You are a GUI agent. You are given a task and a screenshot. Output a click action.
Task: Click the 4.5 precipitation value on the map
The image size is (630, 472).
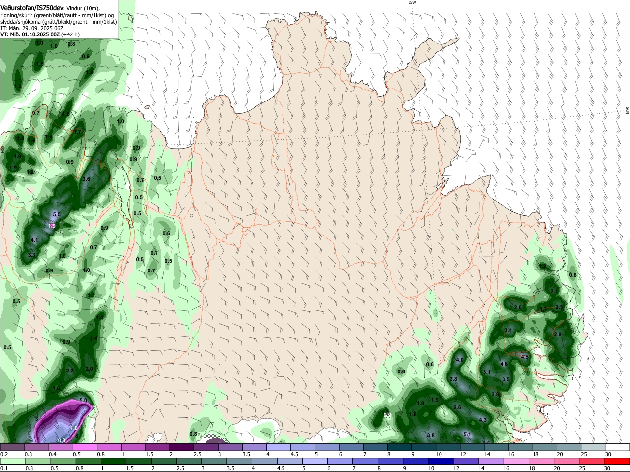click(525, 357)
